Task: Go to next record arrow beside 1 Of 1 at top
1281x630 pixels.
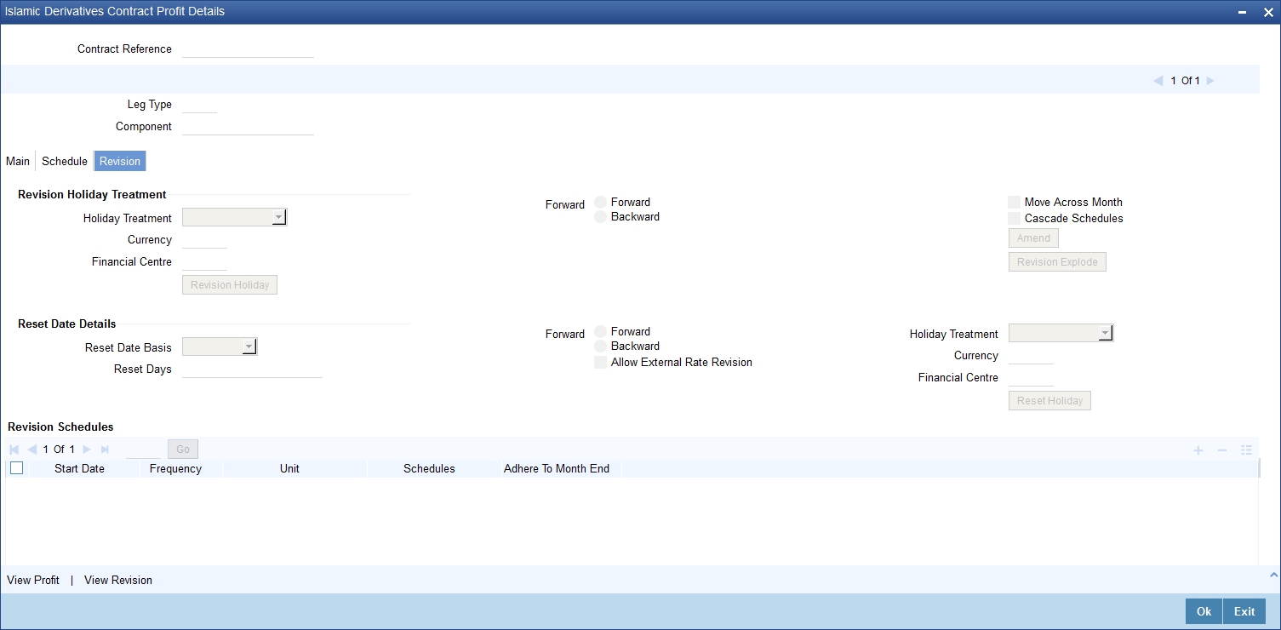Action: point(1210,81)
